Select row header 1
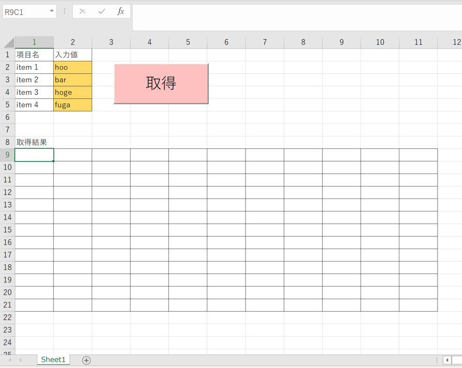Image resolution: width=462 pixels, height=368 pixels. pos(7,55)
